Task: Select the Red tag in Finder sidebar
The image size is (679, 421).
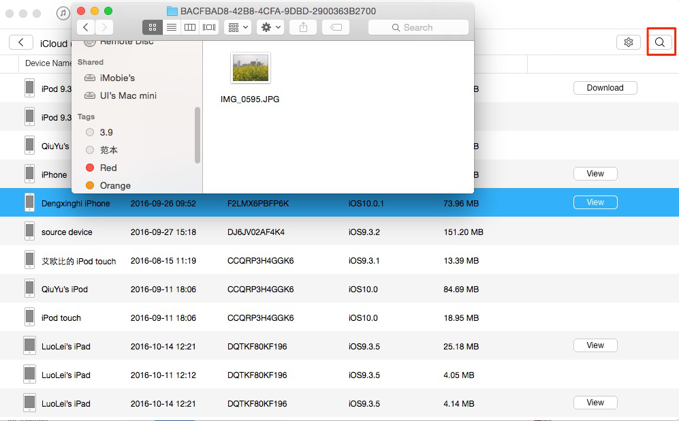Action: [108, 168]
